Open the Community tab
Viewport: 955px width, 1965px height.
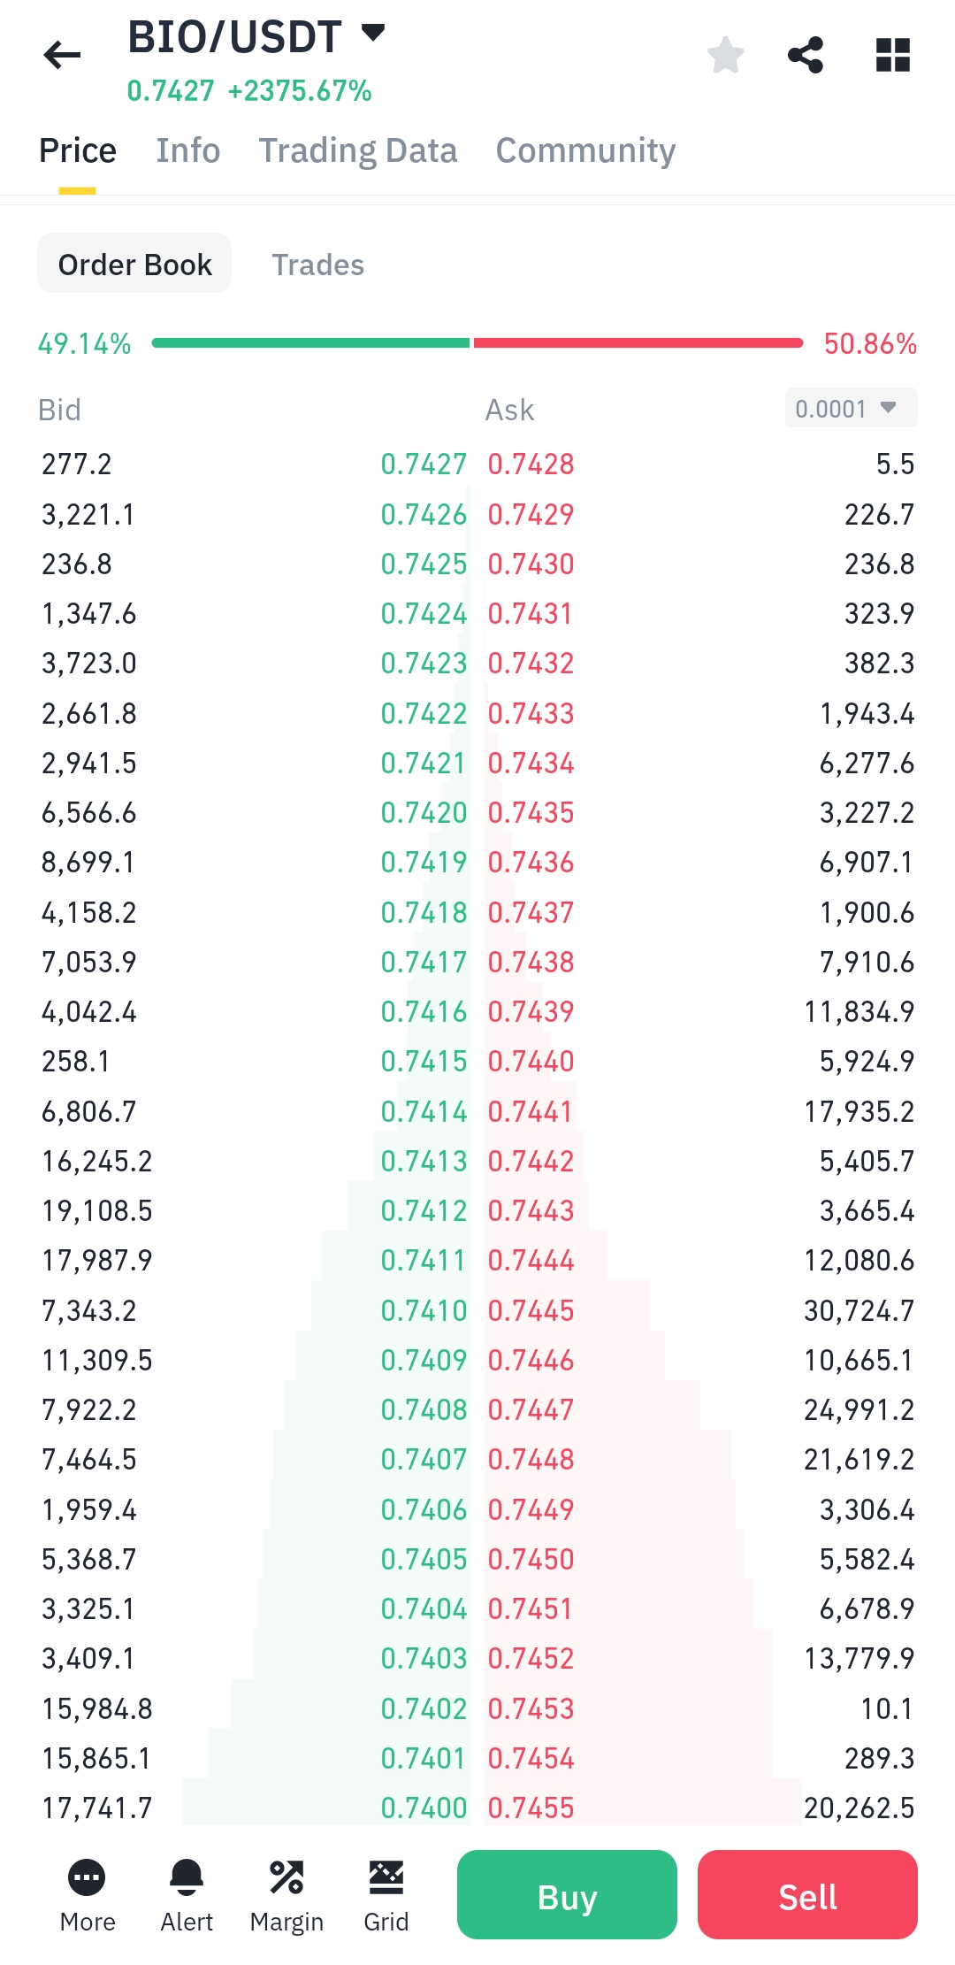(x=585, y=150)
